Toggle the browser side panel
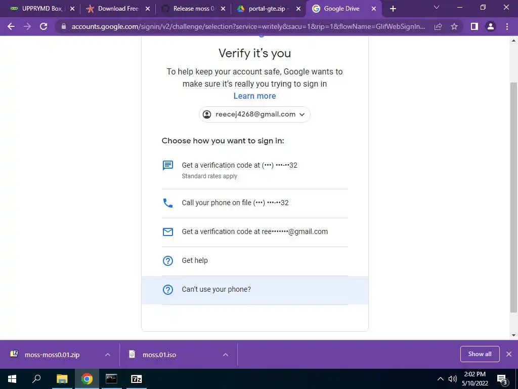 click(474, 26)
